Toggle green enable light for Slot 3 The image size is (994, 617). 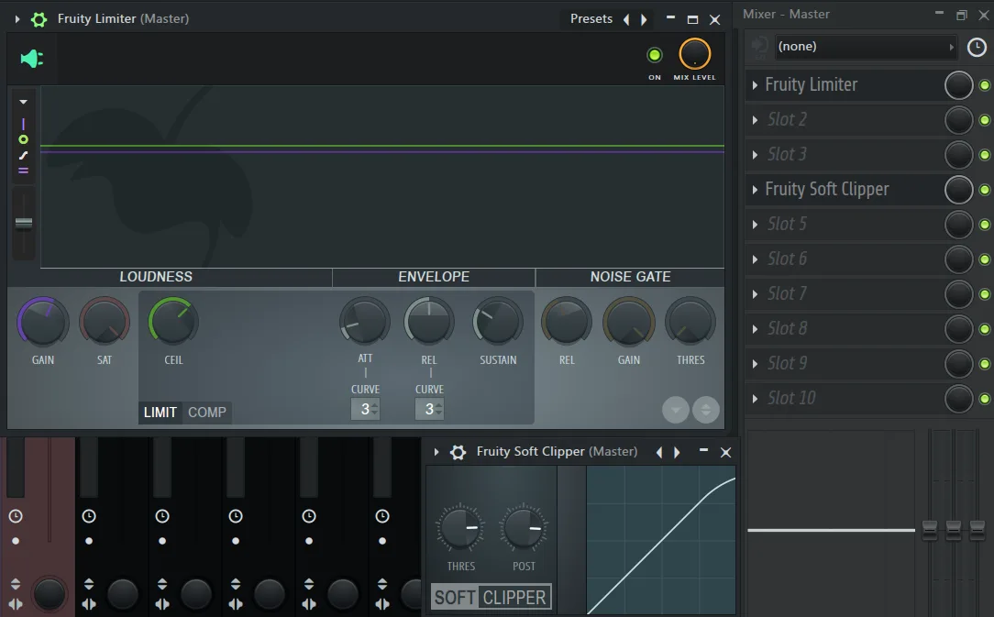tap(985, 155)
